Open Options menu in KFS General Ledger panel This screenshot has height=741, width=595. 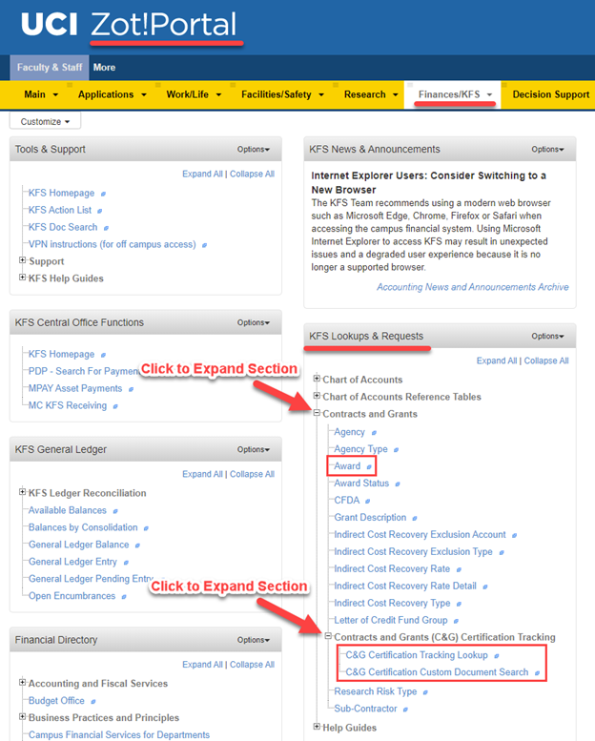[x=254, y=449]
